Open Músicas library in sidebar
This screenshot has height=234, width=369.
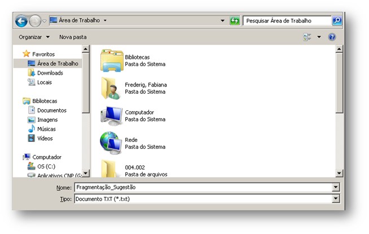coord(46,129)
